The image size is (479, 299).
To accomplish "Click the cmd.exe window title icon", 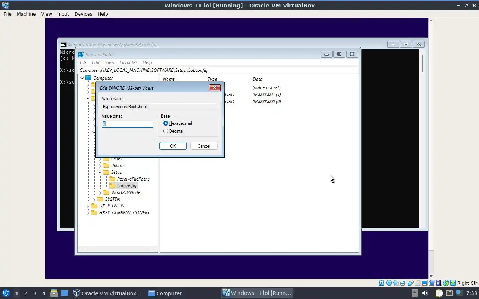I will [x=64, y=44].
